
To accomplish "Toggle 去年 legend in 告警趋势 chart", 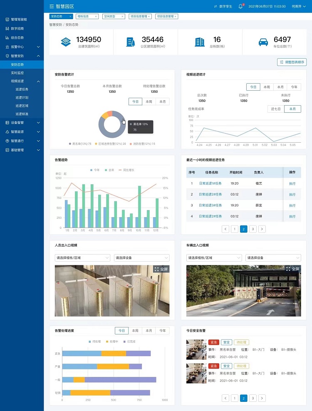I will [109, 170].
